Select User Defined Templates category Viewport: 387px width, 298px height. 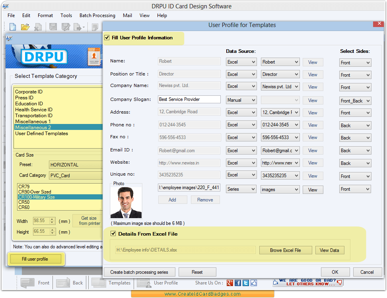click(x=41, y=134)
